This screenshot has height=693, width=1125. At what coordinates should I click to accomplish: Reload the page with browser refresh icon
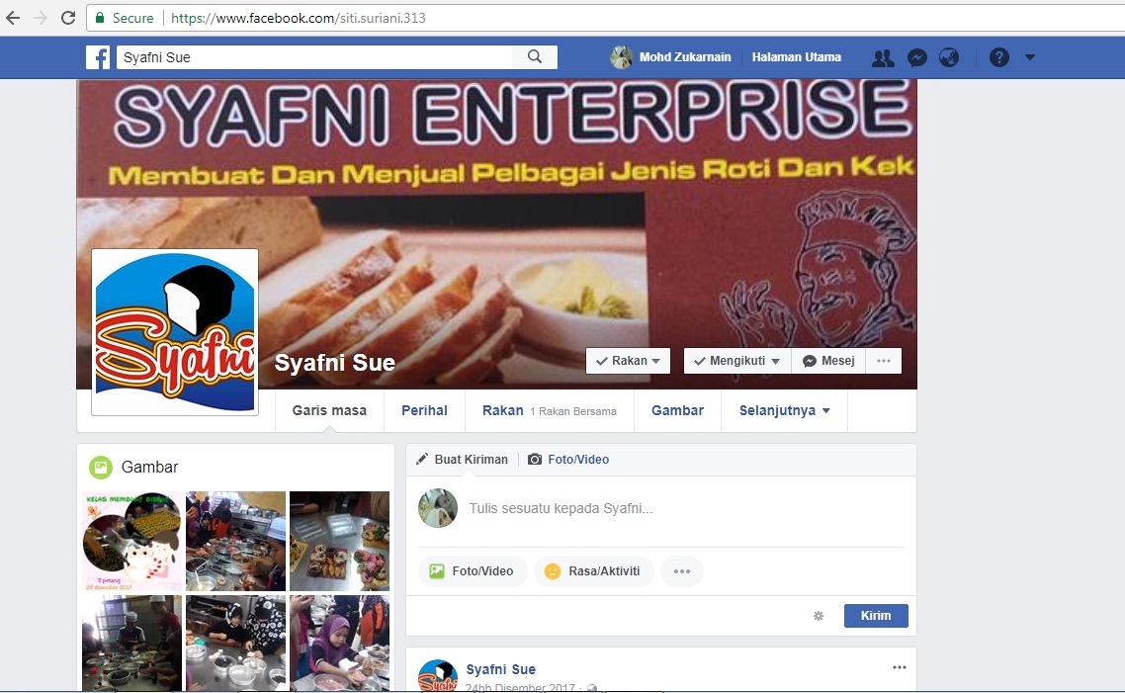pyautogui.click(x=68, y=18)
